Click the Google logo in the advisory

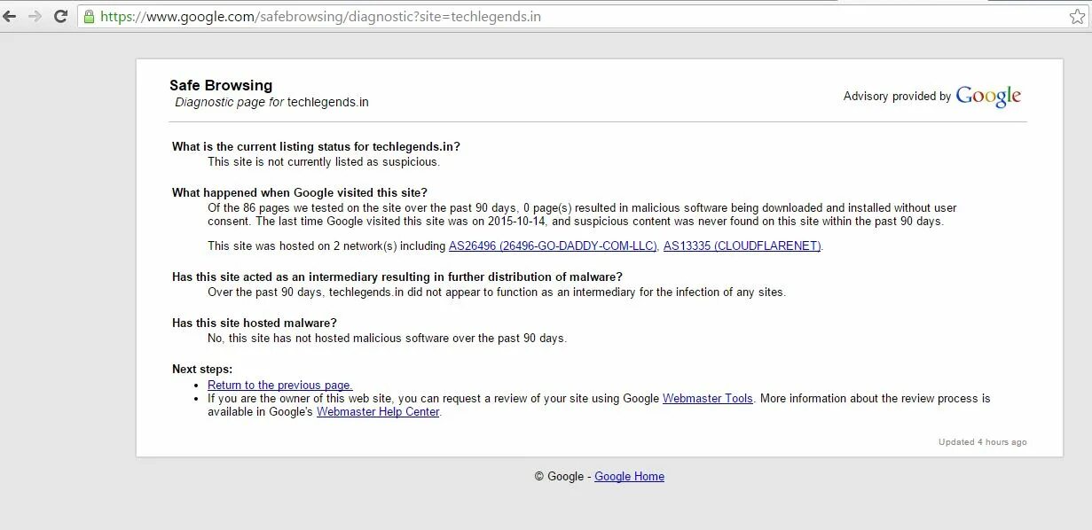[988, 96]
